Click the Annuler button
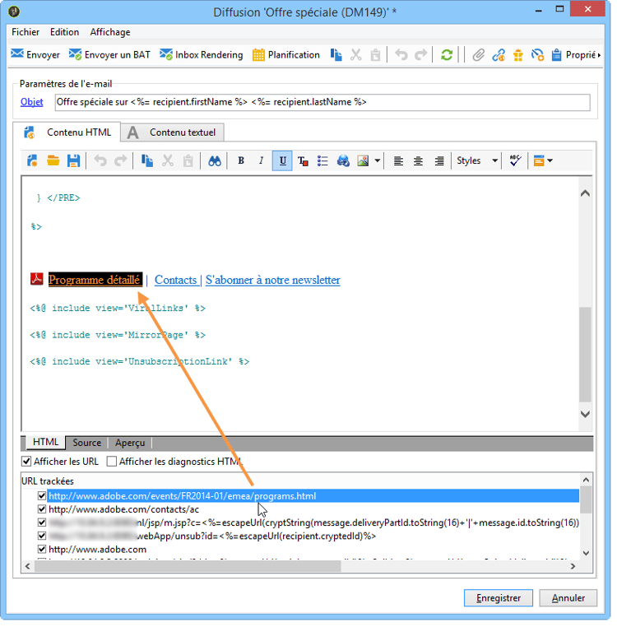 568,598
